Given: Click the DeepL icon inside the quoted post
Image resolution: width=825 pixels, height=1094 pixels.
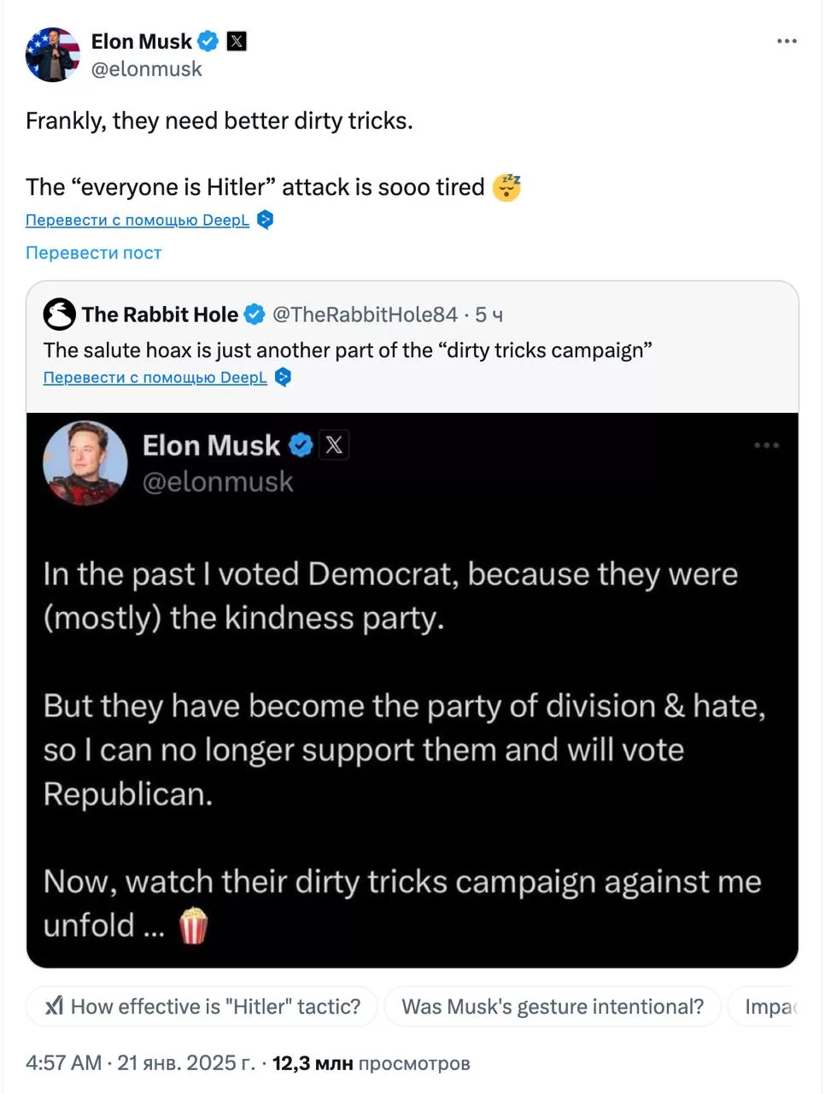Looking at the screenshot, I should click(284, 377).
